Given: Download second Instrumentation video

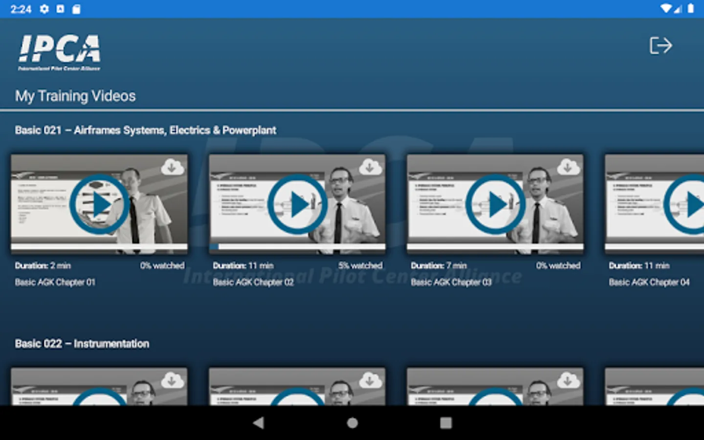Looking at the screenshot, I should [x=370, y=380].
